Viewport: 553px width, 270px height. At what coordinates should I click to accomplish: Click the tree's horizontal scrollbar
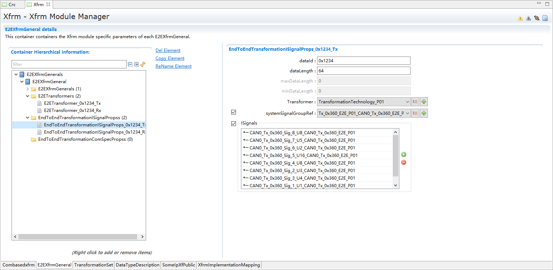(78, 237)
